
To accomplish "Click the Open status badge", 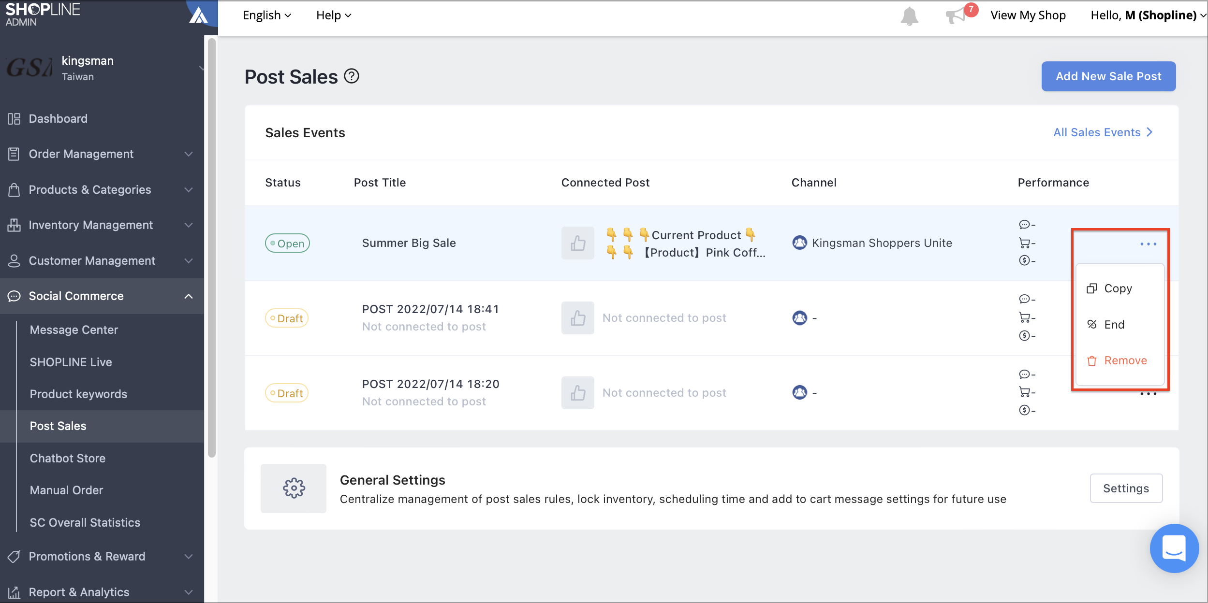I will 287,244.
